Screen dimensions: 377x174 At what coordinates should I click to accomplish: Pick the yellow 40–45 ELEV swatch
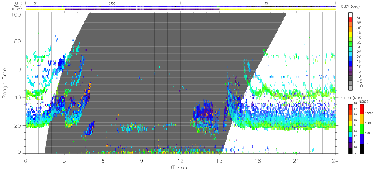coord(350,35)
